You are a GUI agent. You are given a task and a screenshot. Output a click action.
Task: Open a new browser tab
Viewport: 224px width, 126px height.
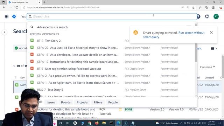coord(44,2)
